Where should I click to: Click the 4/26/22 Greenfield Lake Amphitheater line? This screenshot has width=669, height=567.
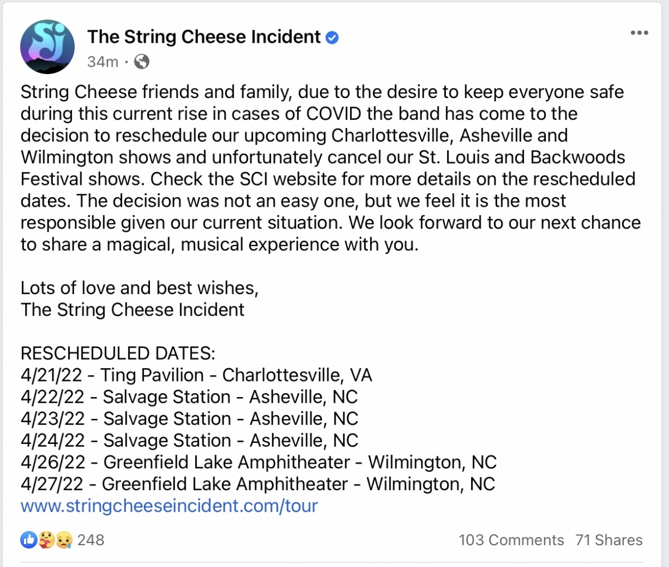point(259,462)
